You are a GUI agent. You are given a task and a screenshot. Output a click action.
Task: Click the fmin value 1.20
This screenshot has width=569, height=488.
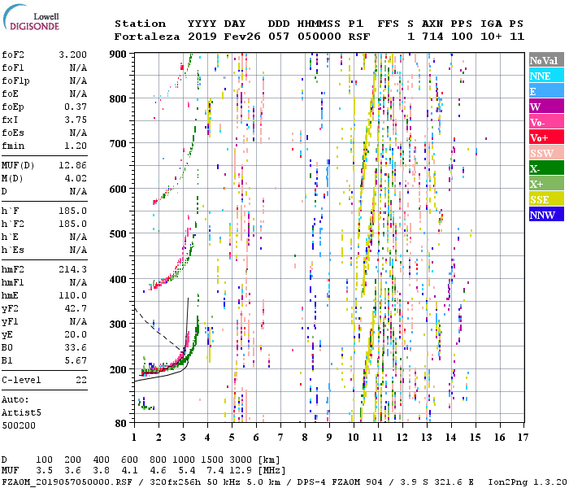[76, 146]
